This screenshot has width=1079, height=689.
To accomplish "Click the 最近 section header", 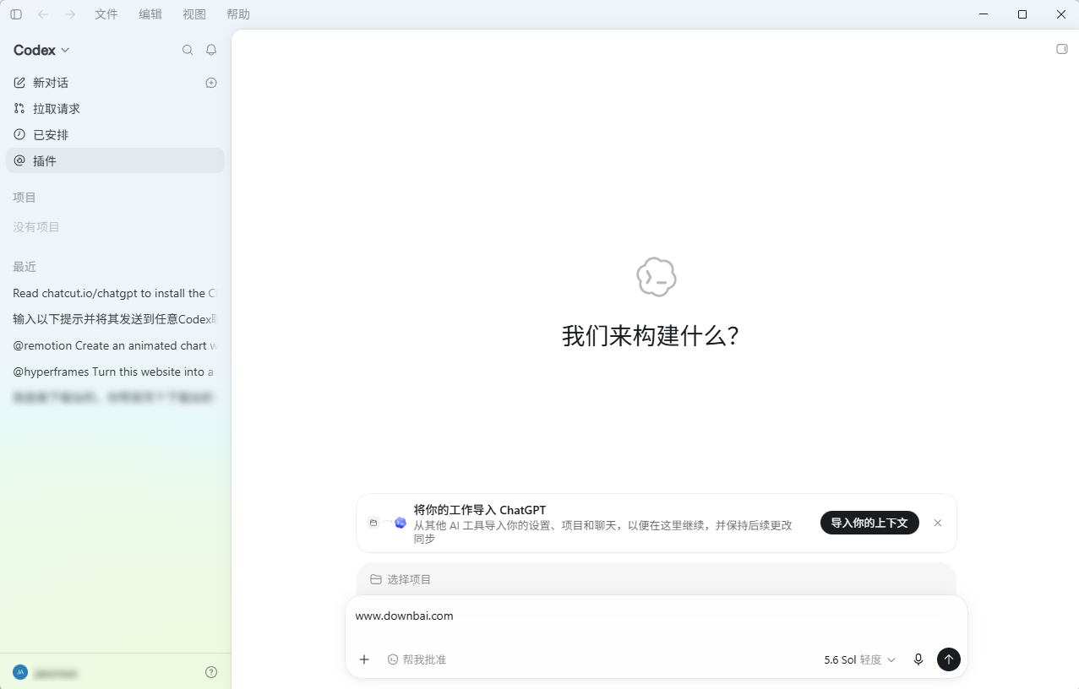I will pyautogui.click(x=25, y=267).
